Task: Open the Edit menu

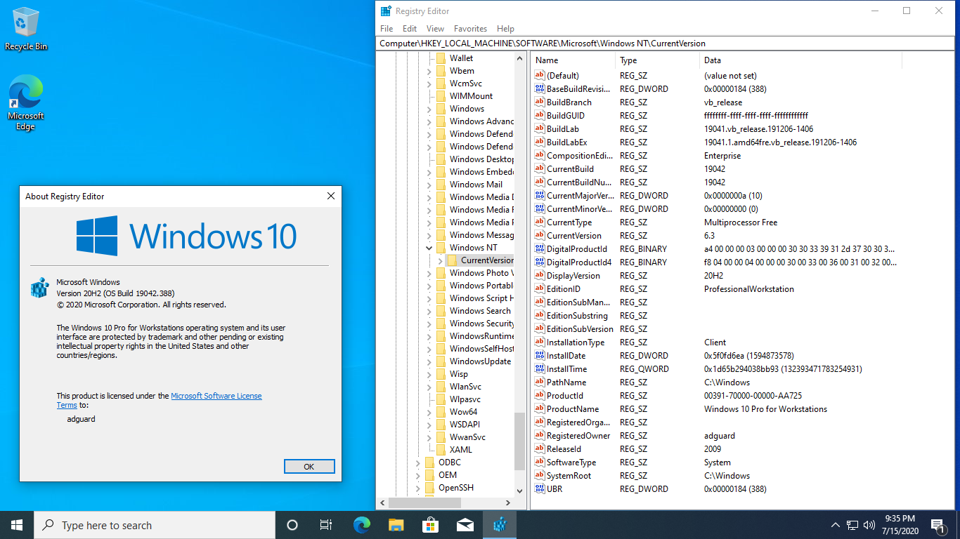Action: coord(410,29)
